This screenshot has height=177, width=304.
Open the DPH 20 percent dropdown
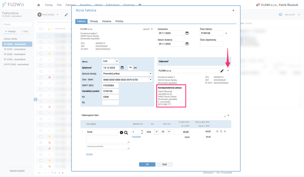[x=169, y=132]
